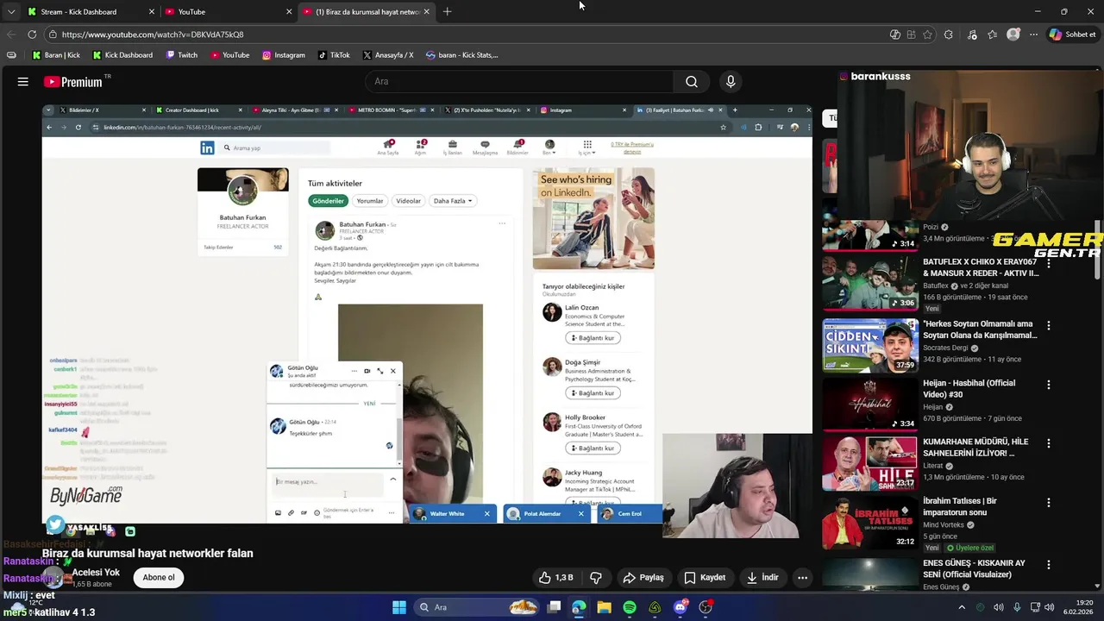
Task: Open options menu for İbrahim Tatlıses video
Action: (1049, 502)
